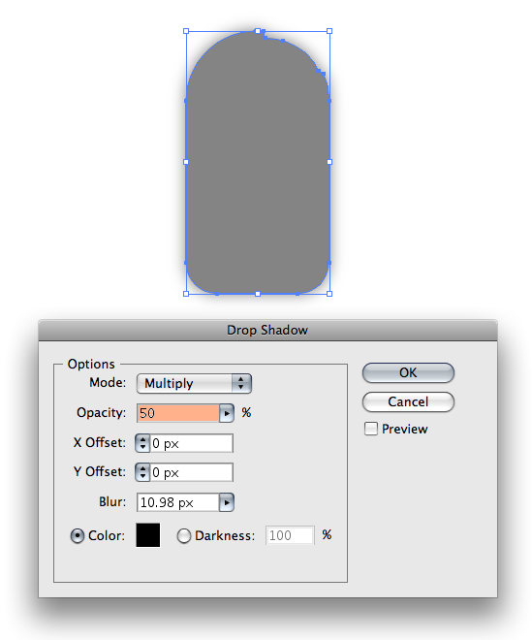532x640 pixels.
Task: Open the black shadow color swatch
Action: (x=147, y=535)
